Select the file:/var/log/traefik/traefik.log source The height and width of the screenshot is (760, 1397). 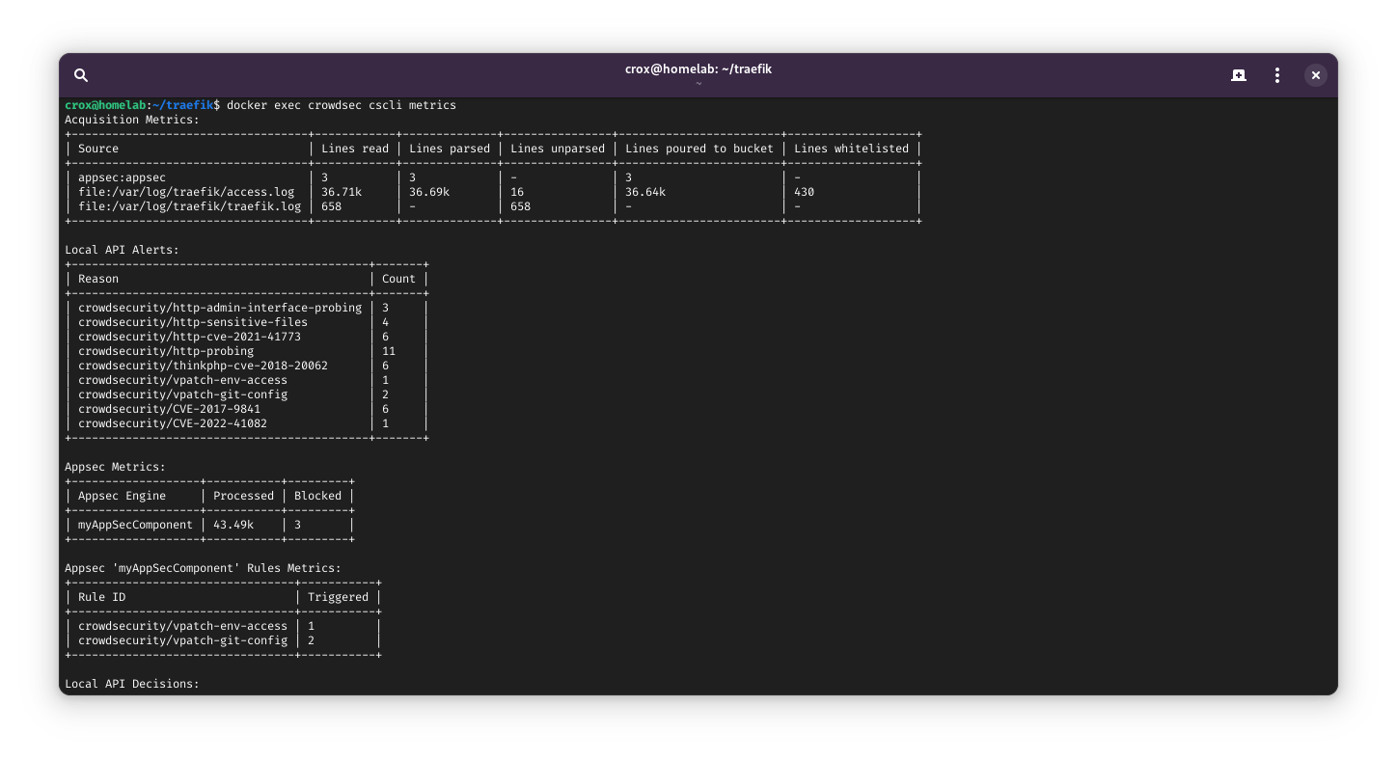(x=189, y=206)
